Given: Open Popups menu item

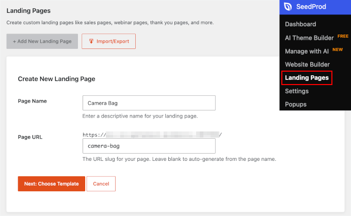Looking at the screenshot, I should [295, 105].
